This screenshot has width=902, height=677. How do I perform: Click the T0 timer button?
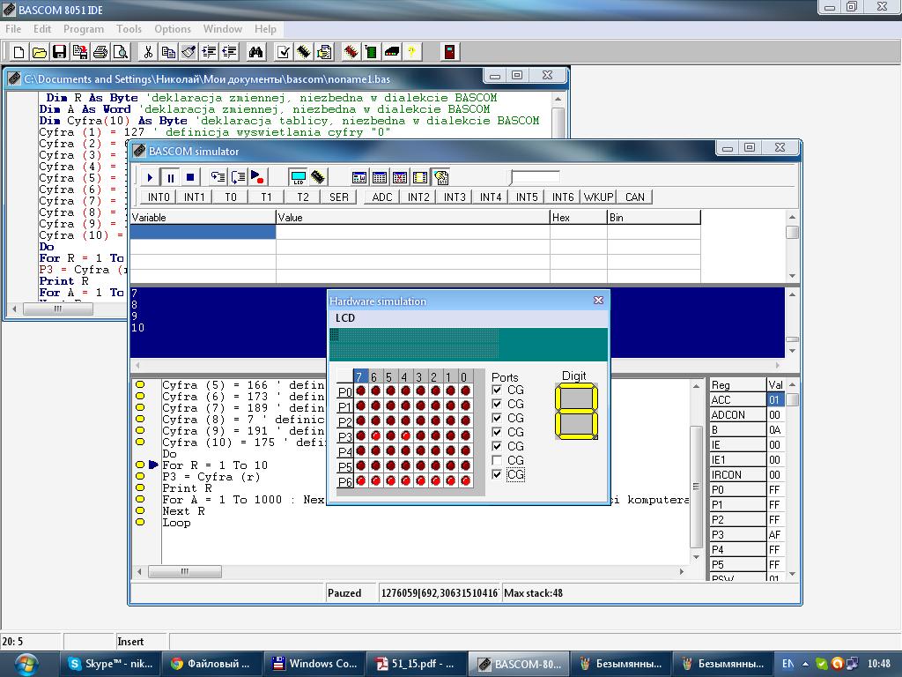230,197
